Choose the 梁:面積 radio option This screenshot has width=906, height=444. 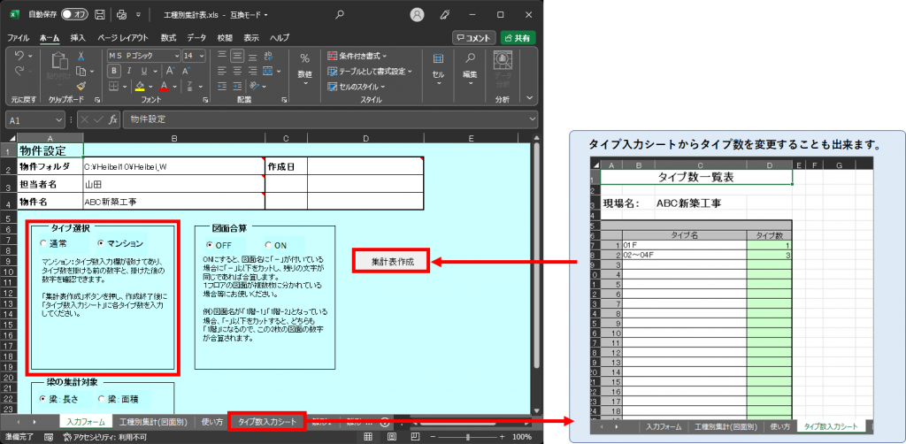pyautogui.click(x=101, y=399)
